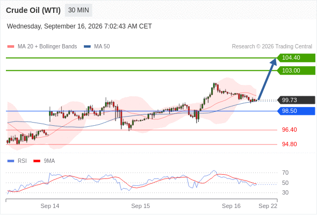
Task: Click the 9MA red legend marker
Action: [x=37, y=161]
